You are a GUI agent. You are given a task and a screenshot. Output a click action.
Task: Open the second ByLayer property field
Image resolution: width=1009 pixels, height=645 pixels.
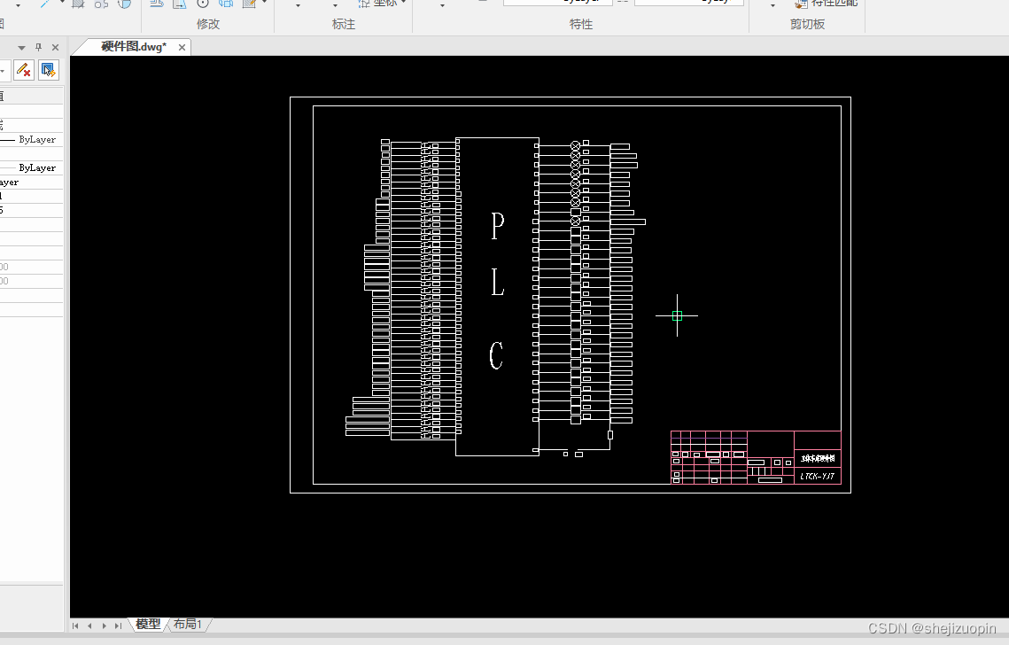point(32,167)
